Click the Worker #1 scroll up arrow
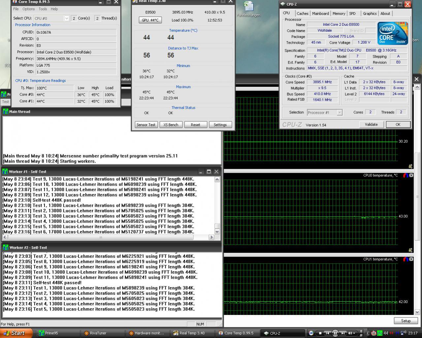Screen dimensions: 422x338 coord(217,179)
